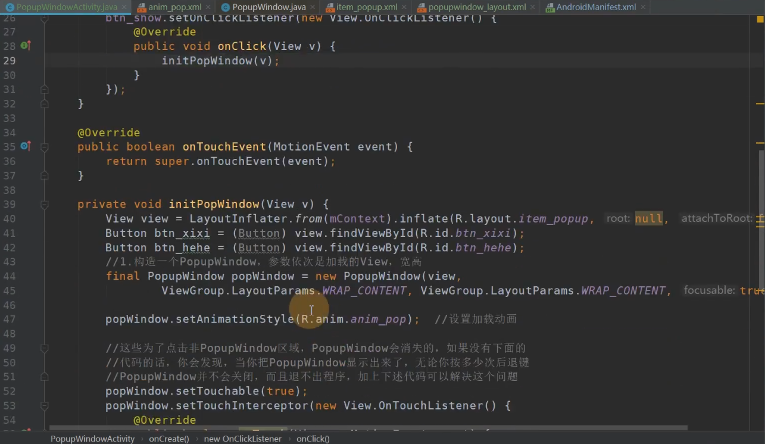Collapse the initPopWindow method at line 39
This screenshot has height=444, width=765.
(44, 204)
